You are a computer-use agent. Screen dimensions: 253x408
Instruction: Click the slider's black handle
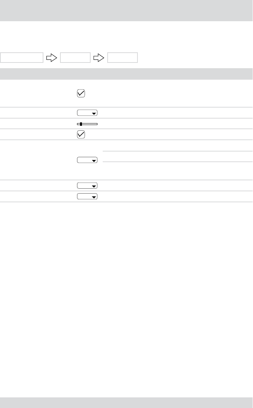pos(81,124)
